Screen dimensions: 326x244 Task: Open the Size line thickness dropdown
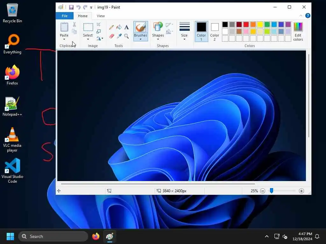pyautogui.click(x=184, y=31)
